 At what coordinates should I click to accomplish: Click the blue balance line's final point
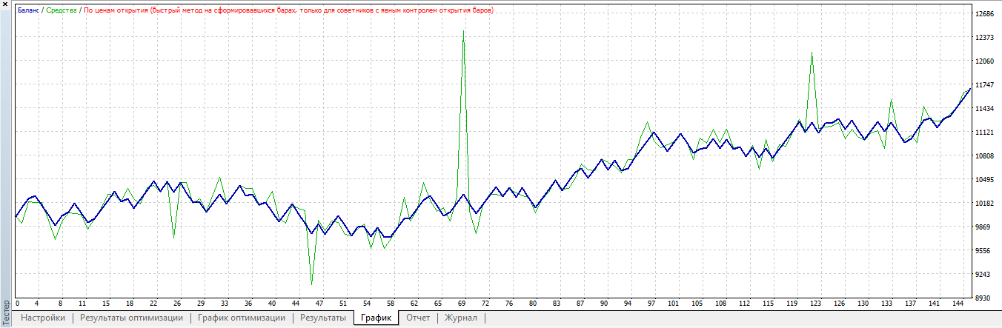pyautogui.click(x=970, y=89)
